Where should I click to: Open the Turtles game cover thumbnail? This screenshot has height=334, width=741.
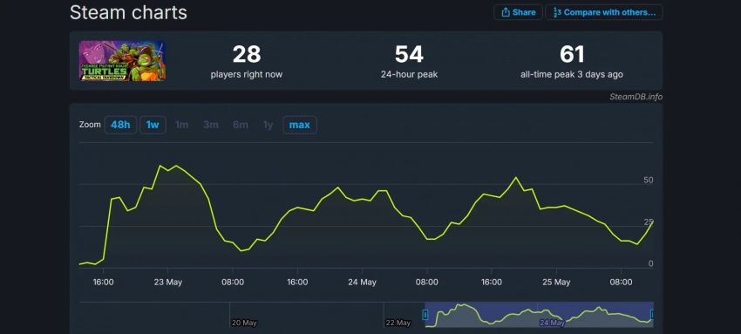tap(122, 60)
